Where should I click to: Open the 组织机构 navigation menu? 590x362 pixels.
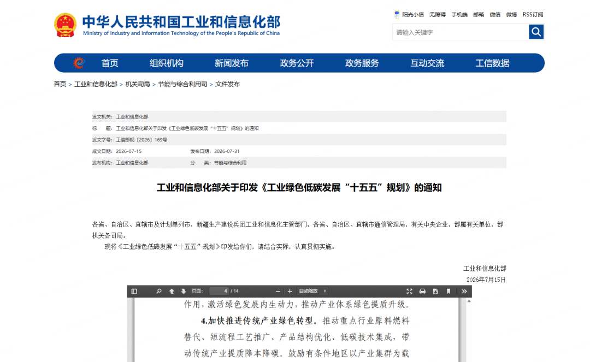[166, 63]
